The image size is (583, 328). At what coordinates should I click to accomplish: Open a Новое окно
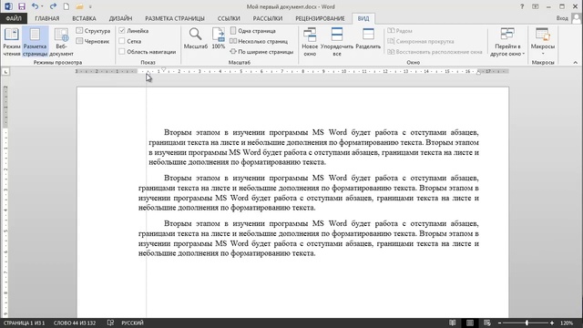point(310,42)
